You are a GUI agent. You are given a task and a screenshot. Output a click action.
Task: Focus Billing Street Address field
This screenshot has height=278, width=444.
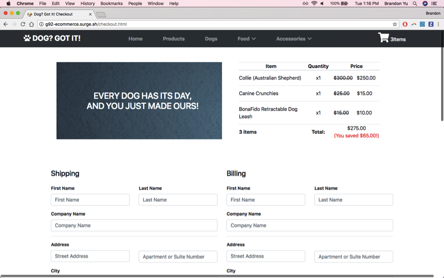point(265,256)
